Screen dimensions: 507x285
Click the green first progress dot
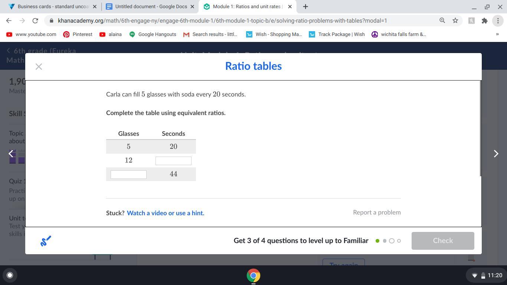377,241
